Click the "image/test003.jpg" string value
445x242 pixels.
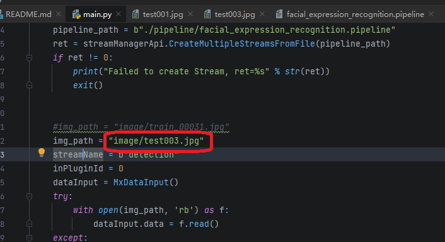[x=156, y=141]
